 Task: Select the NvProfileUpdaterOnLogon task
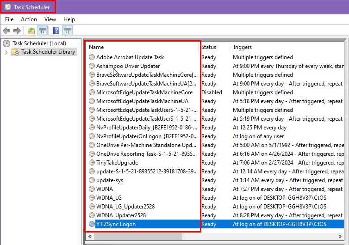pos(147,136)
